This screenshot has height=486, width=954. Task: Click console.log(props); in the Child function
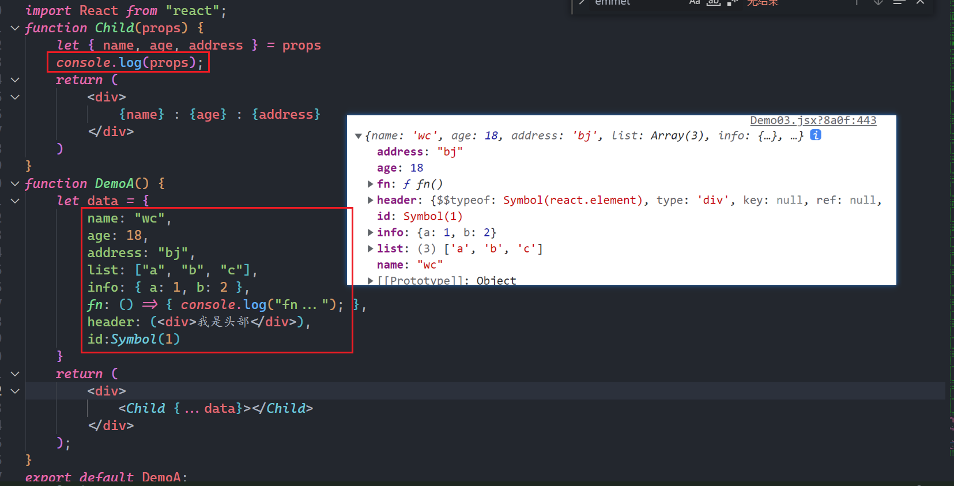pos(130,62)
